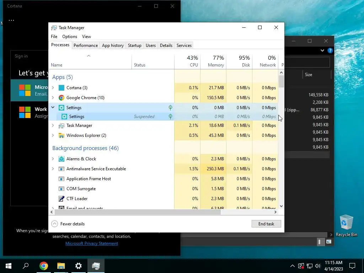The height and width of the screenshot is (273, 364).
Task: Expand Antimalware Service Executable group
Action: [x=53, y=169]
